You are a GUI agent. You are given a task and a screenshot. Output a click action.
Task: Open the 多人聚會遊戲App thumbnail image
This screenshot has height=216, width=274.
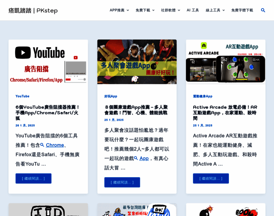[x=137, y=62]
